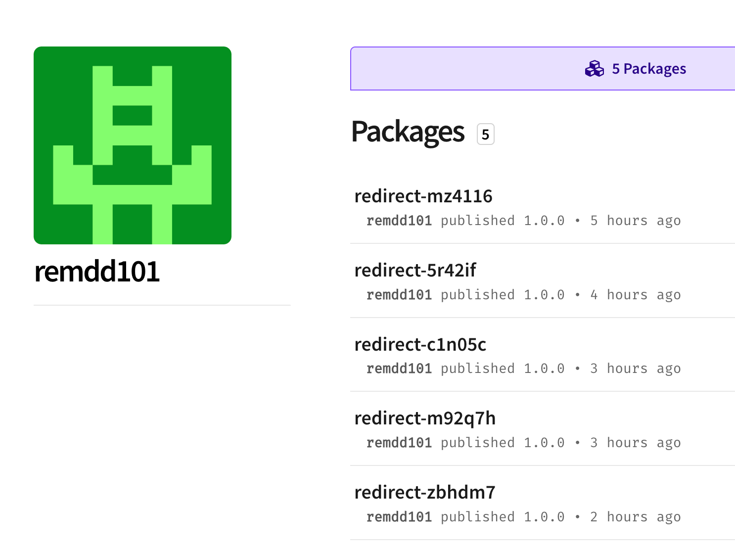
Task: Click '2 hours ago' timestamp for redirect-zbhdm7
Action: click(x=636, y=517)
